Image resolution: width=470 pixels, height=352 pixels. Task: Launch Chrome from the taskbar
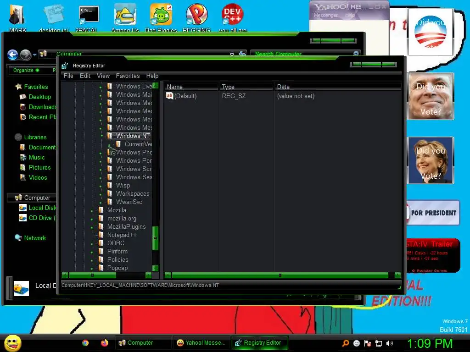pyautogui.click(x=85, y=343)
